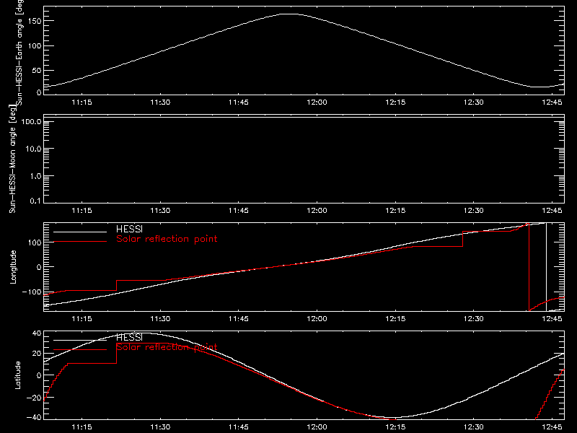Click the 100.0 tick of Moon angle plot
Image resolution: width=577 pixels, height=433 pixels.
tap(31, 121)
